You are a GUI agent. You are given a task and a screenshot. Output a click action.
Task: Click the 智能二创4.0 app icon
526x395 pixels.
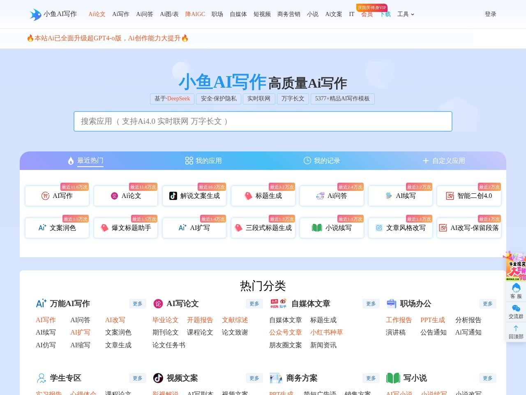[x=450, y=196]
